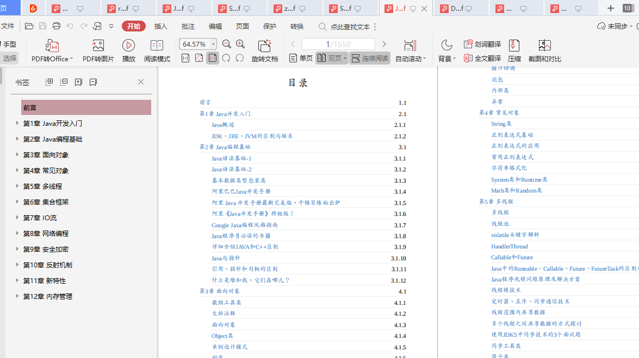Expand all bookmarks icon
This screenshot has width=639, height=358.
coord(49,82)
